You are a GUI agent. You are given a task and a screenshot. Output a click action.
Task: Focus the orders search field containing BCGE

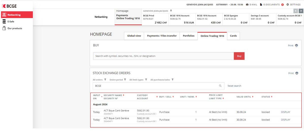[x=158, y=86]
